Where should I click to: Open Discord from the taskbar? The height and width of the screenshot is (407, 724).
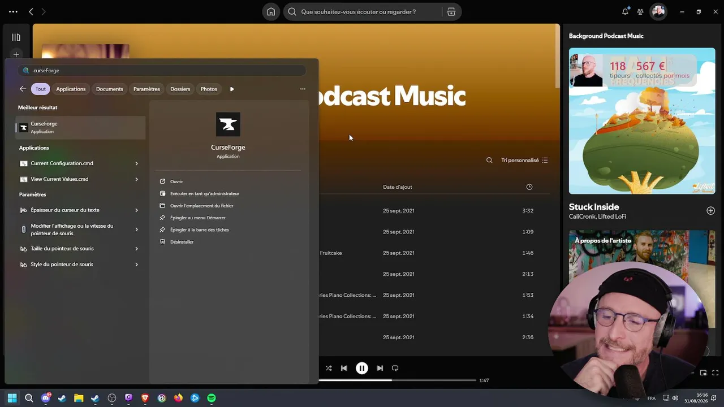[46, 398]
